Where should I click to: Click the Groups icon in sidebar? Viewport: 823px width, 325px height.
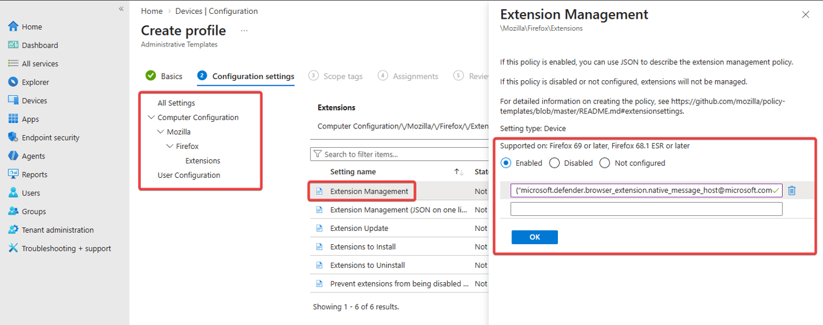[x=13, y=211]
